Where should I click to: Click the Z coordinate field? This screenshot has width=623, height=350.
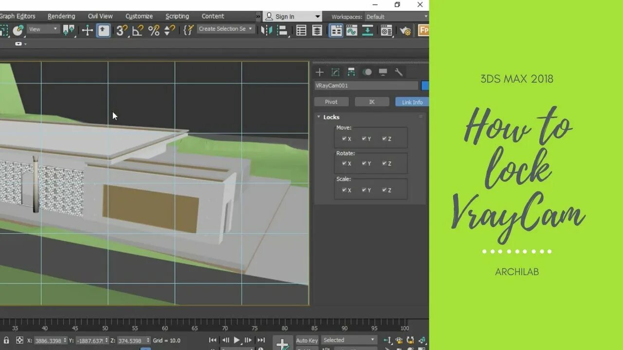[x=133, y=341]
